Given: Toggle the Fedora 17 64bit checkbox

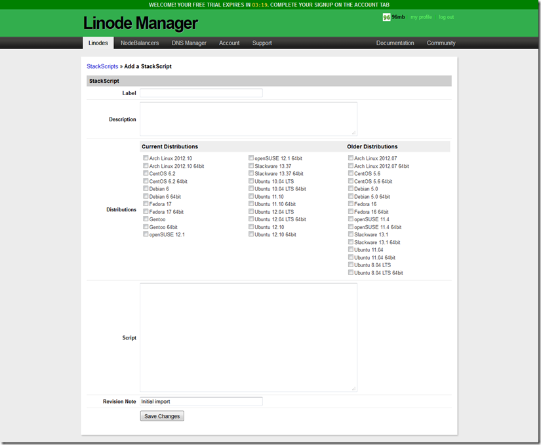Looking at the screenshot, I should pyautogui.click(x=146, y=211).
